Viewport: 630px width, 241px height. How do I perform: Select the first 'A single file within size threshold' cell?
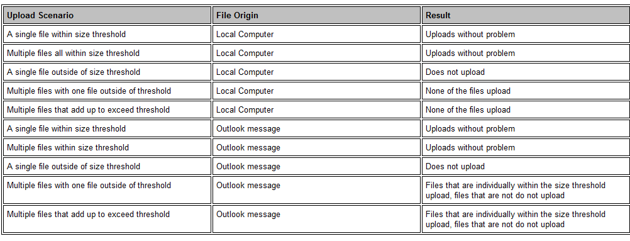(107, 34)
